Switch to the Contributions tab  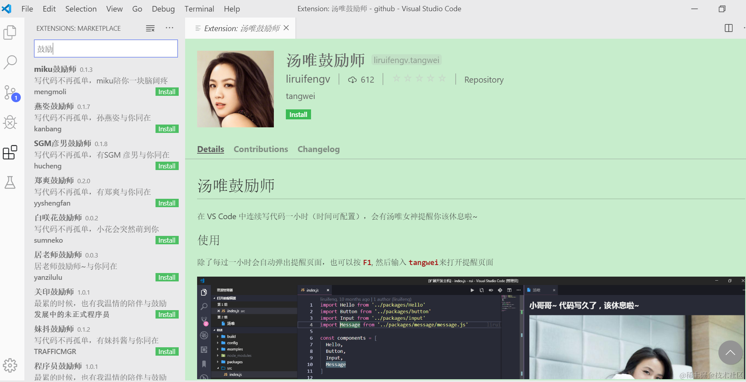point(261,149)
